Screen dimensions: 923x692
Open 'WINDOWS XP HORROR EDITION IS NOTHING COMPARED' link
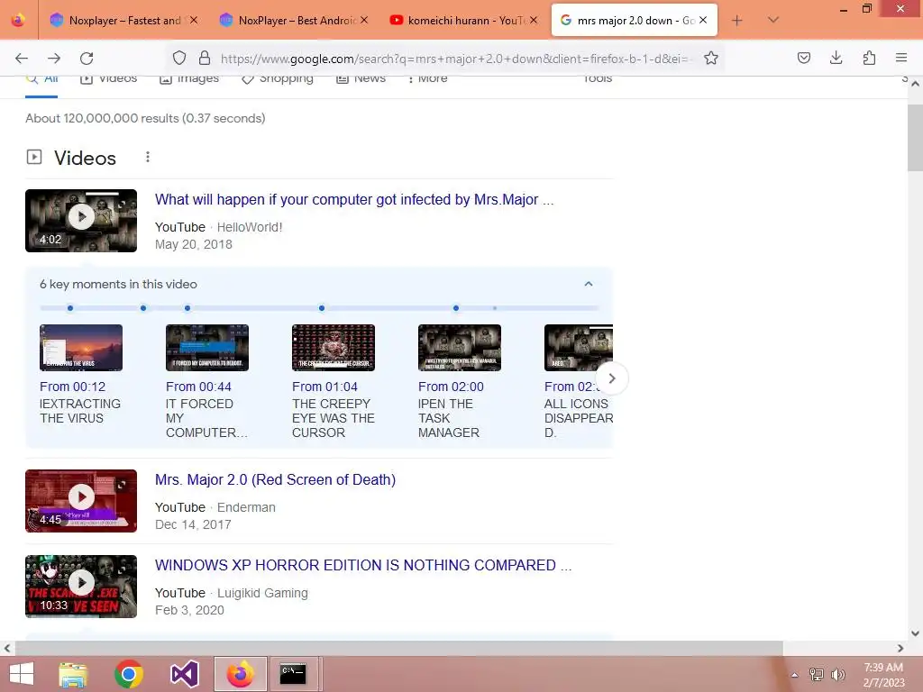(x=363, y=565)
